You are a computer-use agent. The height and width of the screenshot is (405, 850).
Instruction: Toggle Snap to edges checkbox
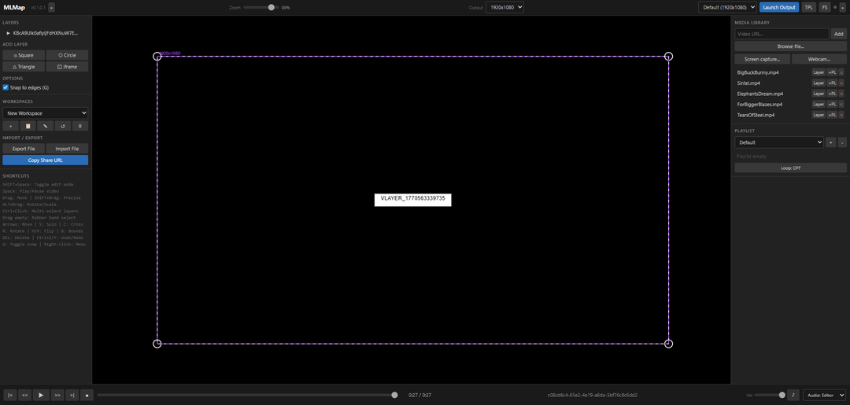click(6, 87)
